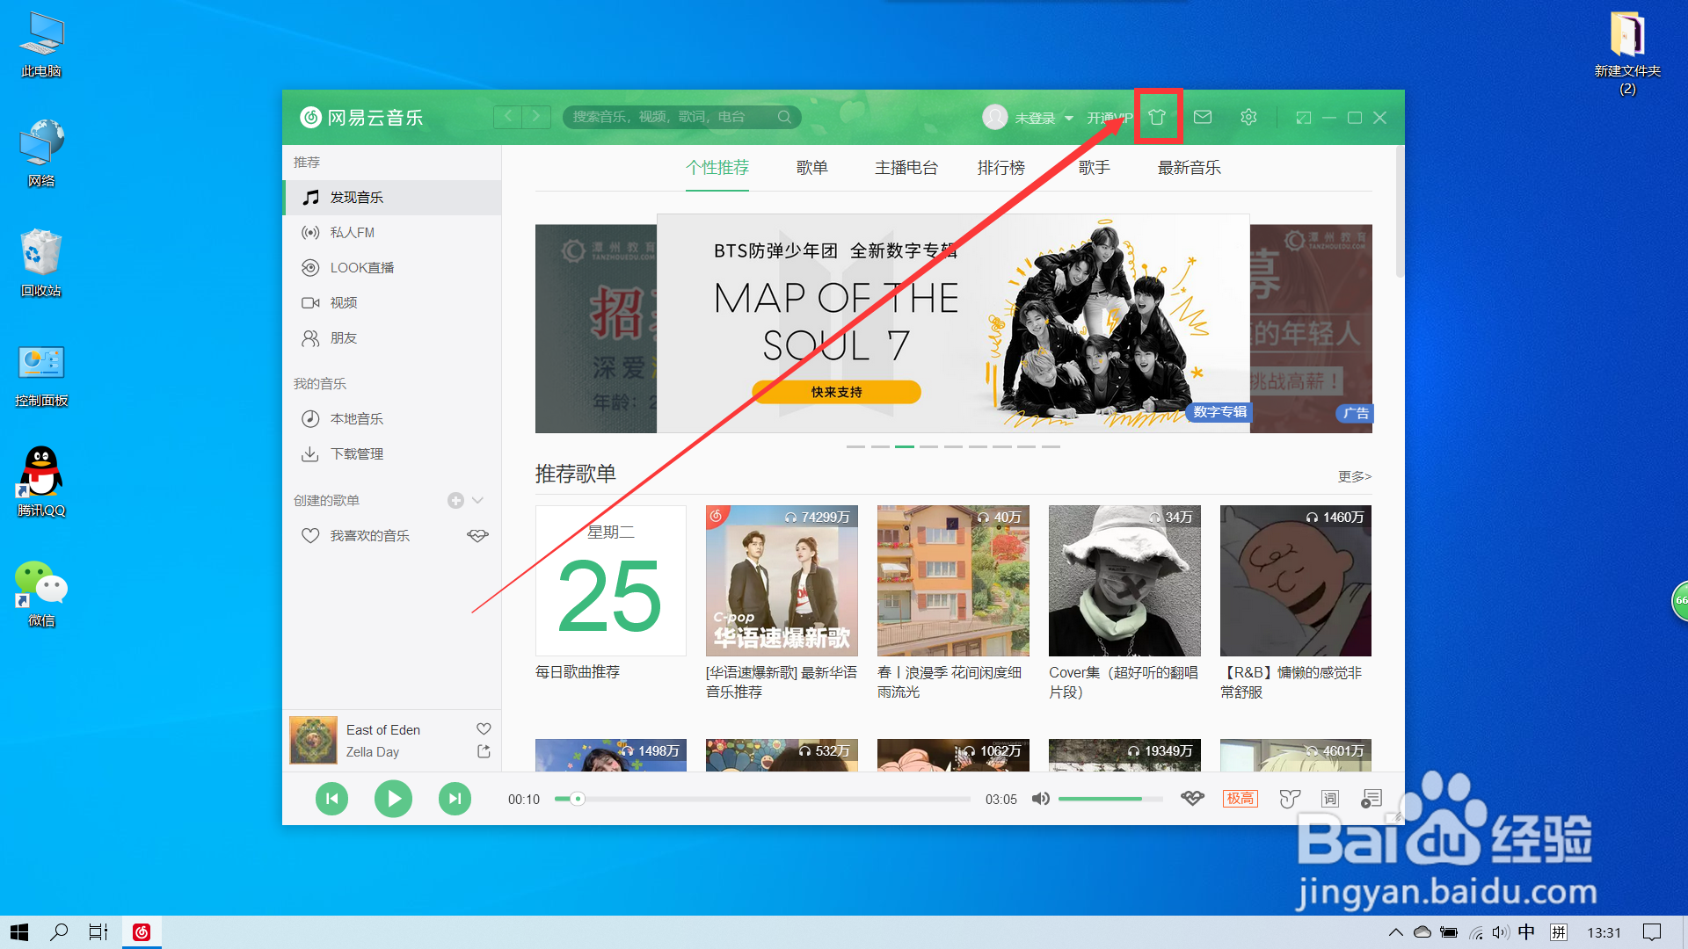Screen dimensions: 1688x949
Task: Switch to mini player mode icon
Action: 1304,118
